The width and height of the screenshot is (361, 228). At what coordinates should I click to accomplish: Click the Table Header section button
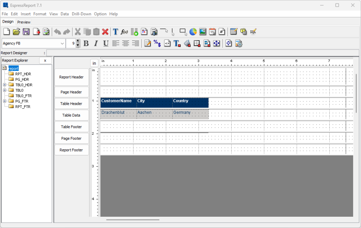coord(72,104)
